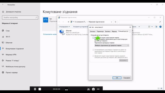Click the recorder grid layout icon
165x93 pixels.
pos(67,89)
